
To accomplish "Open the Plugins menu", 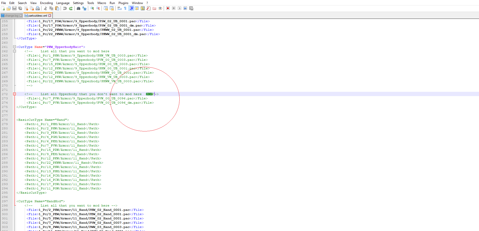I will [x=123, y=3].
